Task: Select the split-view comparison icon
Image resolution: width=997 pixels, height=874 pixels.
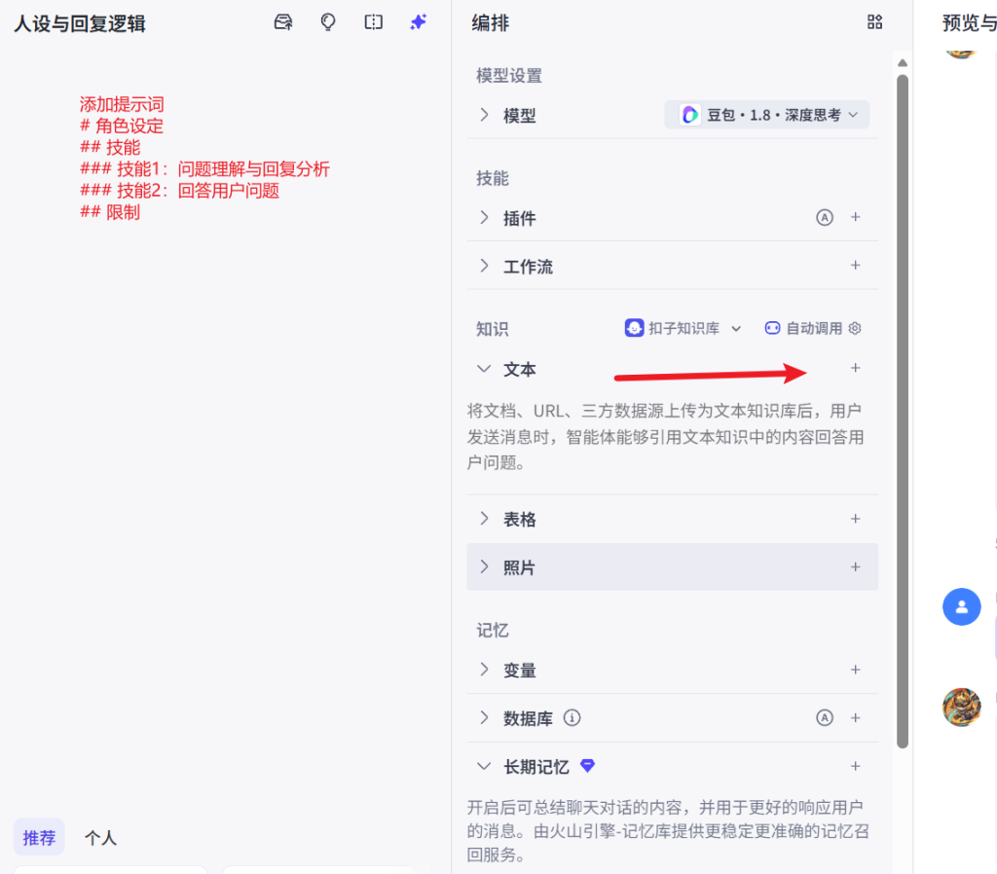Action: (x=373, y=22)
